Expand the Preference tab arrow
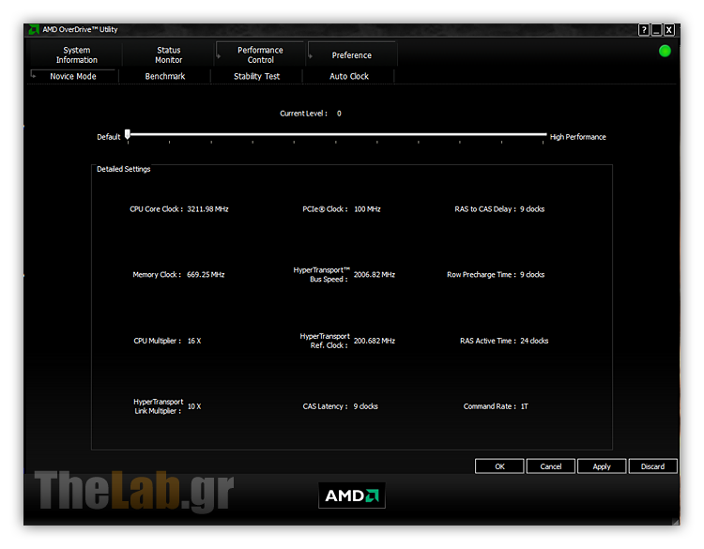The height and width of the screenshot is (549, 704). click(x=311, y=56)
